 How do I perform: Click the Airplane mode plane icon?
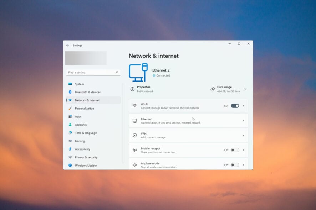click(135, 165)
